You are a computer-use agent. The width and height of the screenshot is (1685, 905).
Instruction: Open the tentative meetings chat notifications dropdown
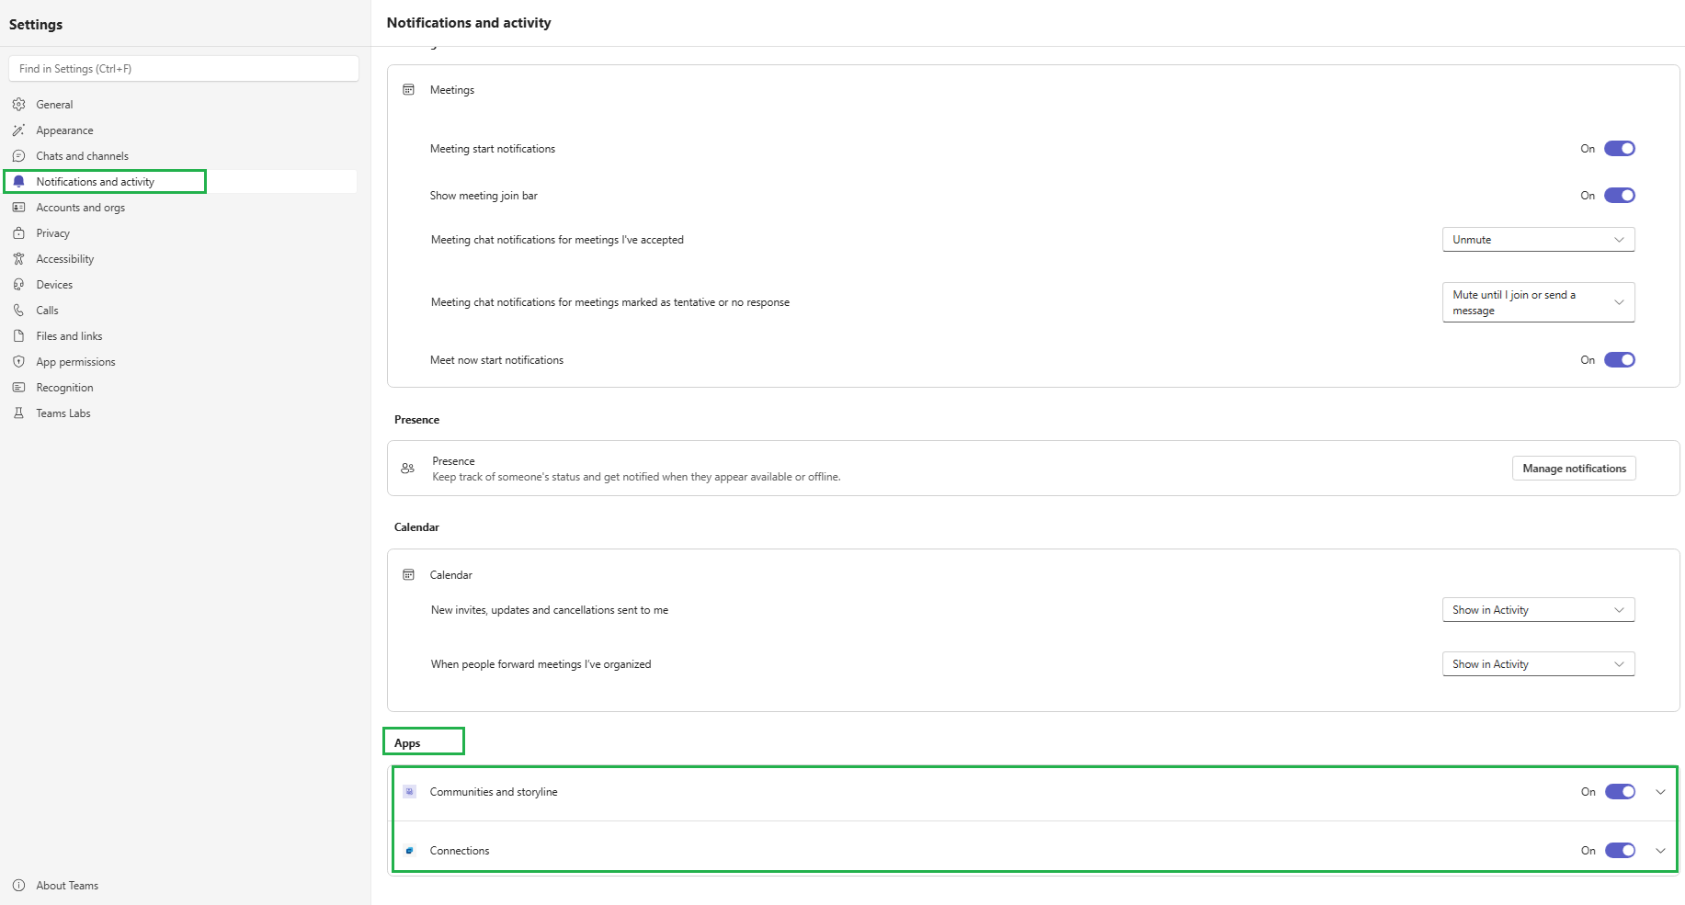(1539, 302)
